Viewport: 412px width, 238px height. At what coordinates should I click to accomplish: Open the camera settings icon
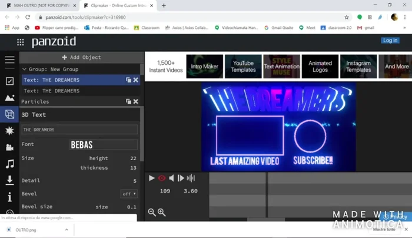click(x=9, y=147)
